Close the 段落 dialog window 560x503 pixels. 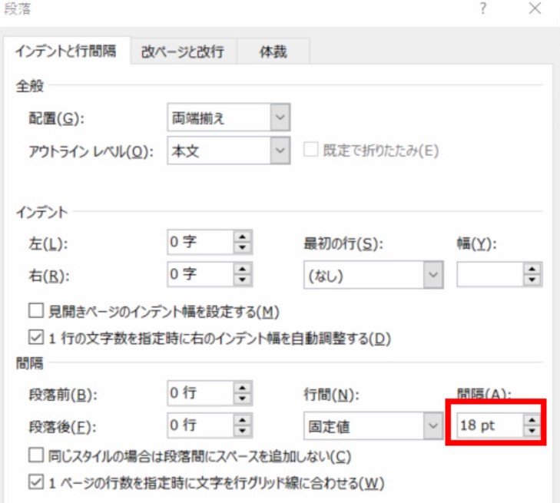point(535,10)
